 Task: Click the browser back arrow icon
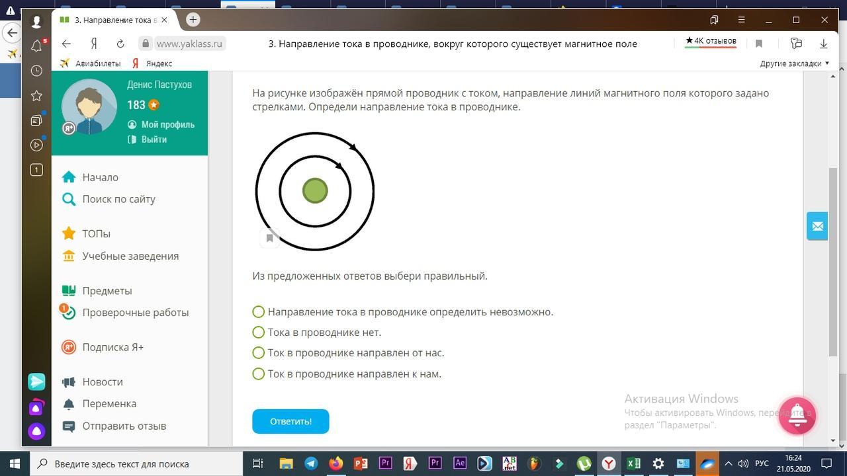pyautogui.click(x=66, y=44)
